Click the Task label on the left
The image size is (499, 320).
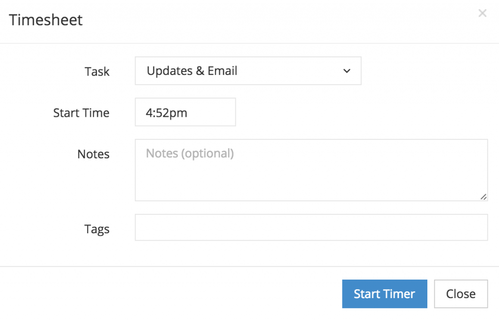pyautogui.click(x=97, y=71)
